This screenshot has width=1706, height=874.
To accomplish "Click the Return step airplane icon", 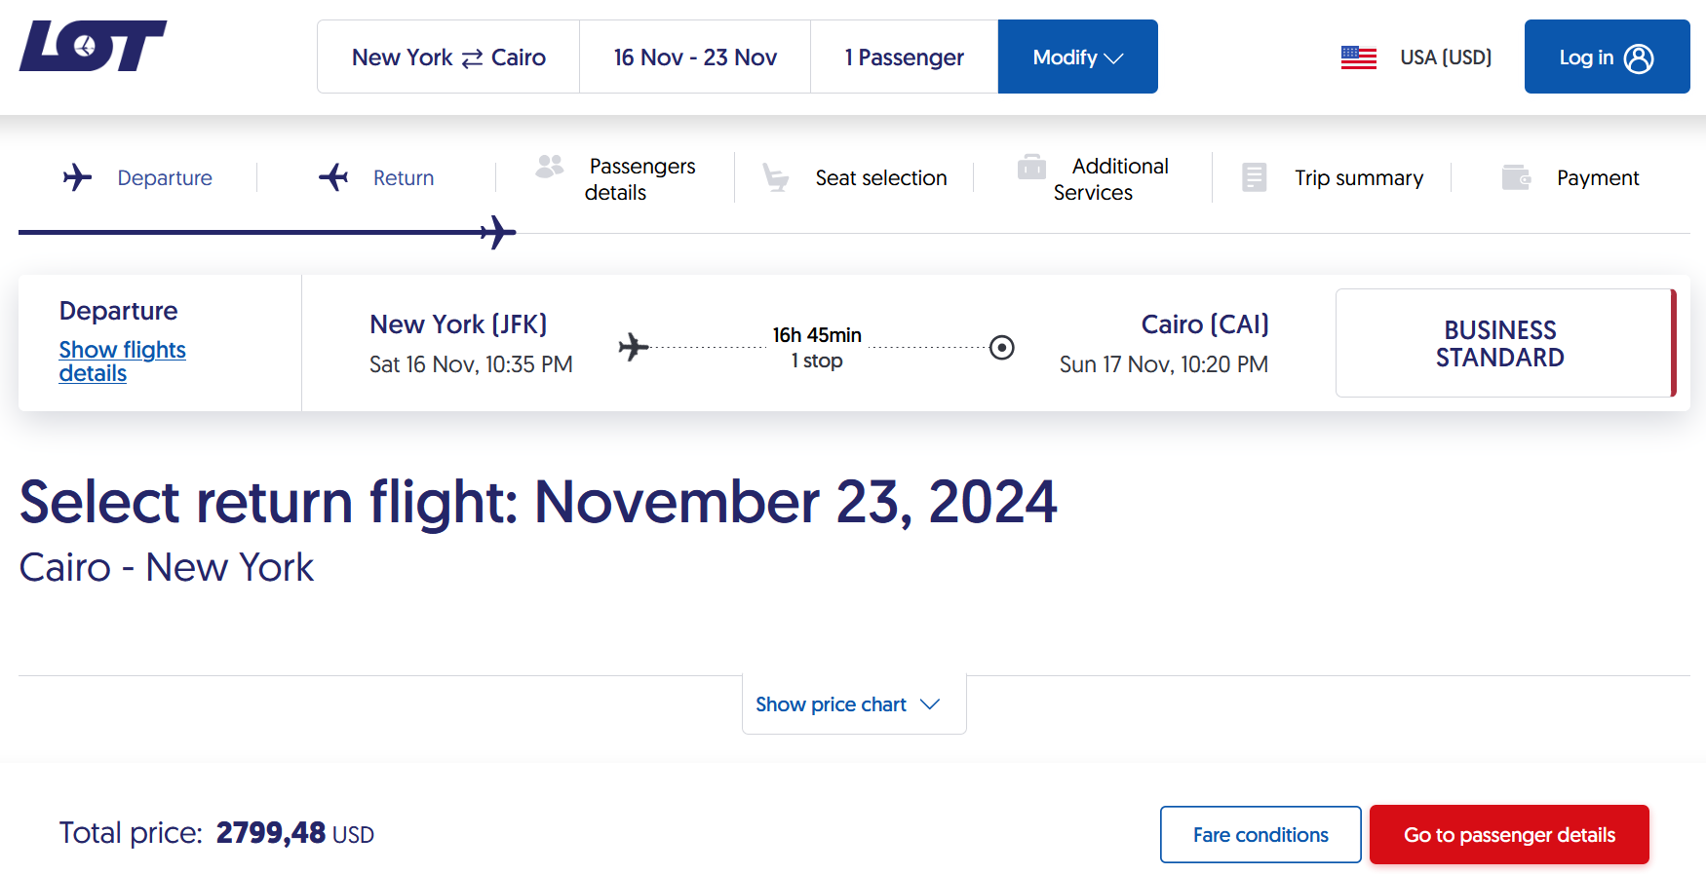I will (333, 177).
